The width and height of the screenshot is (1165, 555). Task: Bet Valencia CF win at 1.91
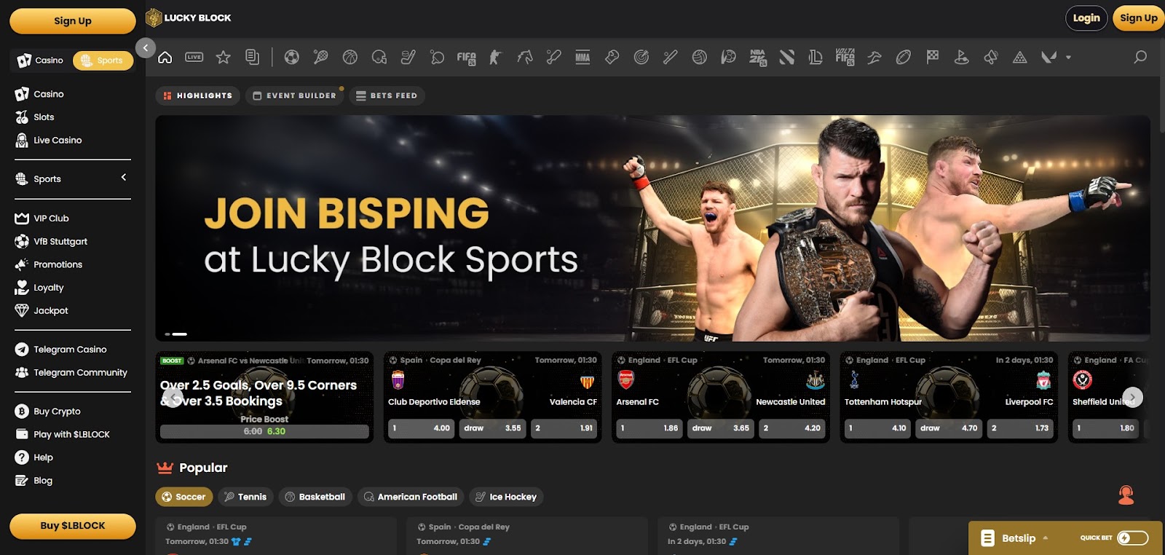pyautogui.click(x=564, y=428)
